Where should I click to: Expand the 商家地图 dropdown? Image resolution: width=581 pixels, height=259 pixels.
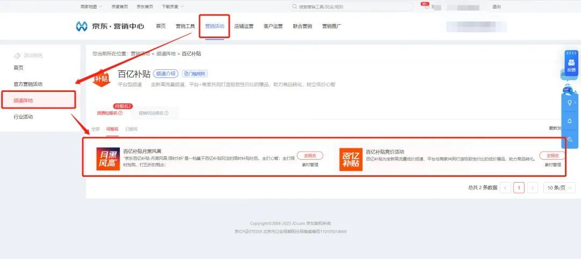[x=91, y=6]
